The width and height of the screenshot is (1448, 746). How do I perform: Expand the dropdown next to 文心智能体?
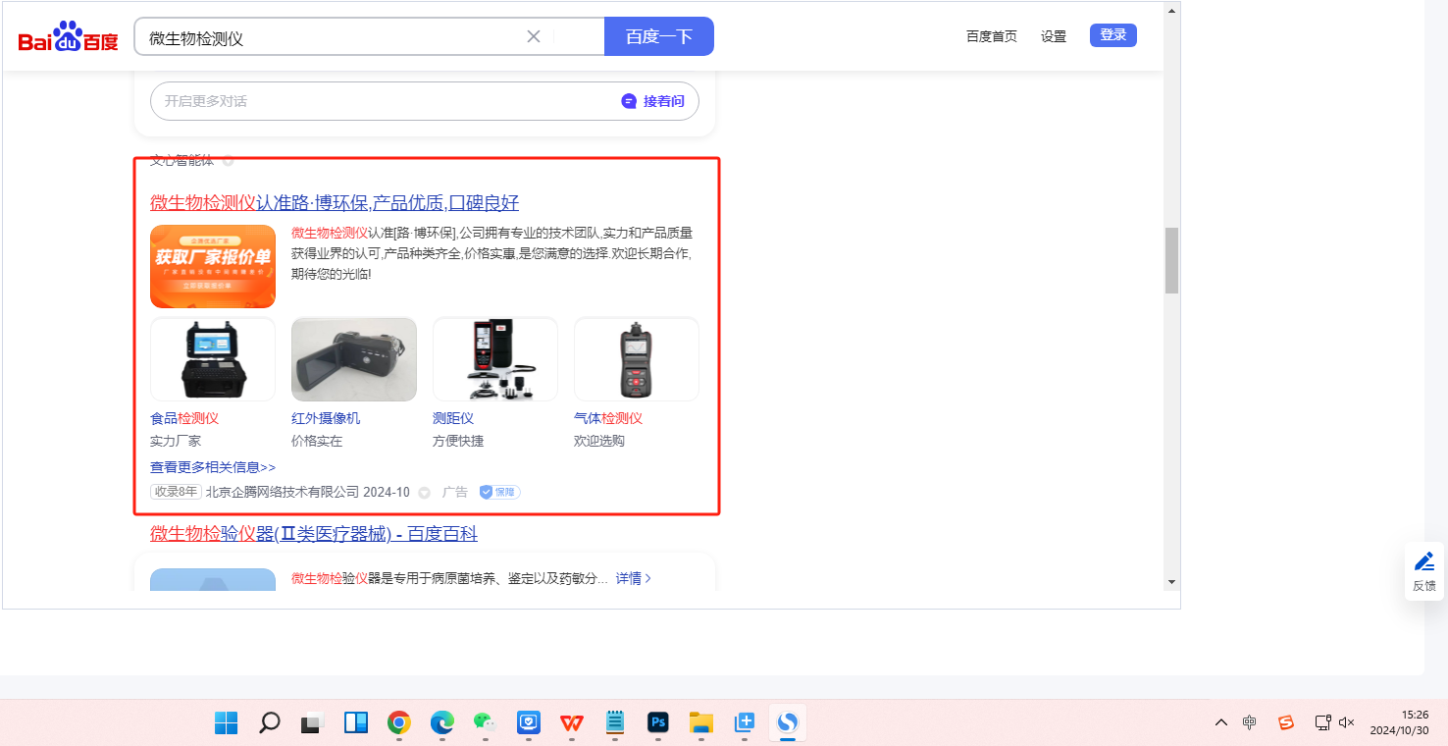pyautogui.click(x=228, y=160)
